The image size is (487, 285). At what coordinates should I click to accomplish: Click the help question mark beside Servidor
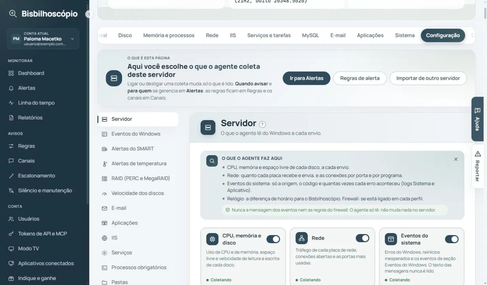pos(262,124)
